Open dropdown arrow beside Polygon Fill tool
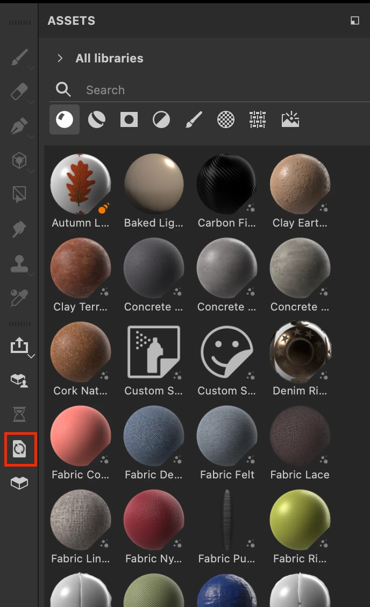The width and height of the screenshot is (370, 607). point(31,171)
